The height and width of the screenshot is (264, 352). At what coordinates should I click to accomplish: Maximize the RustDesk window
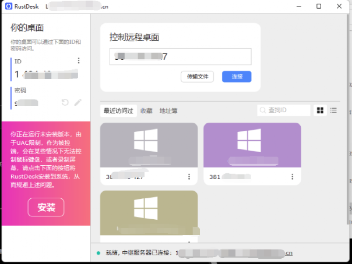pyautogui.click(x=319, y=6)
